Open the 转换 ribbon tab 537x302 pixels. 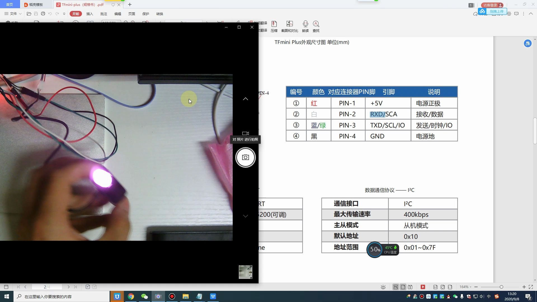pos(159,14)
